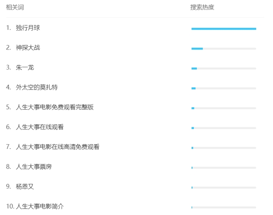This screenshot has height=215, width=273.
Task: Open the related term 神探大战
Action: (28, 48)
